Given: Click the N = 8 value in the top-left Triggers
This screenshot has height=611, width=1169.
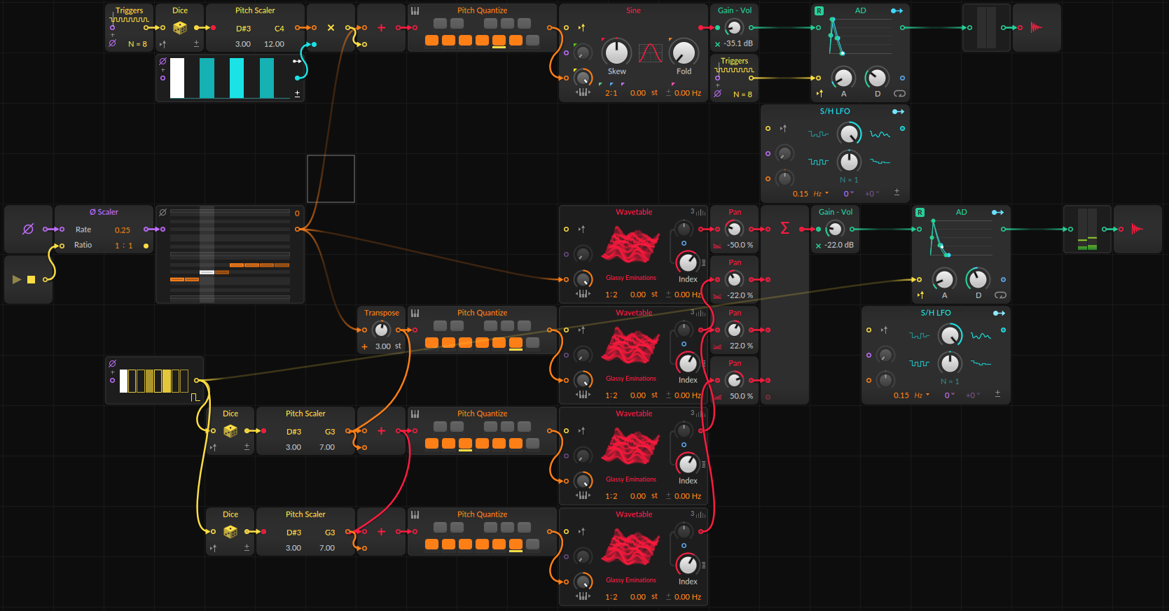Looking at the screenshot, I should point(137,44).
